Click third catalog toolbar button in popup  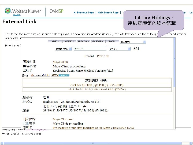coord(84,41)
